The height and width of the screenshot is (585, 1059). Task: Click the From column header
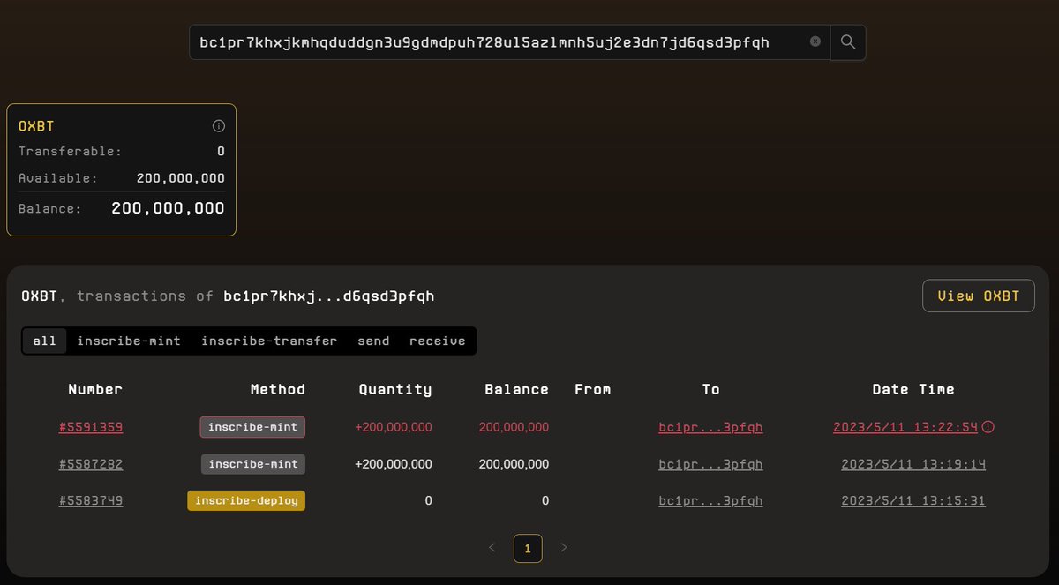tap(592, 389)
